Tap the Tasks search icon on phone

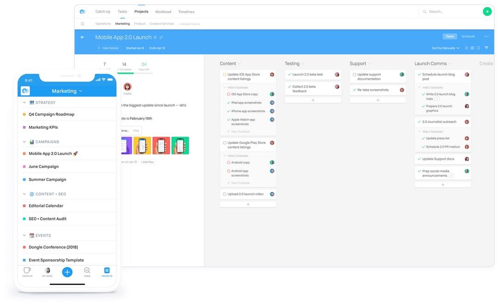pos(87,270)
